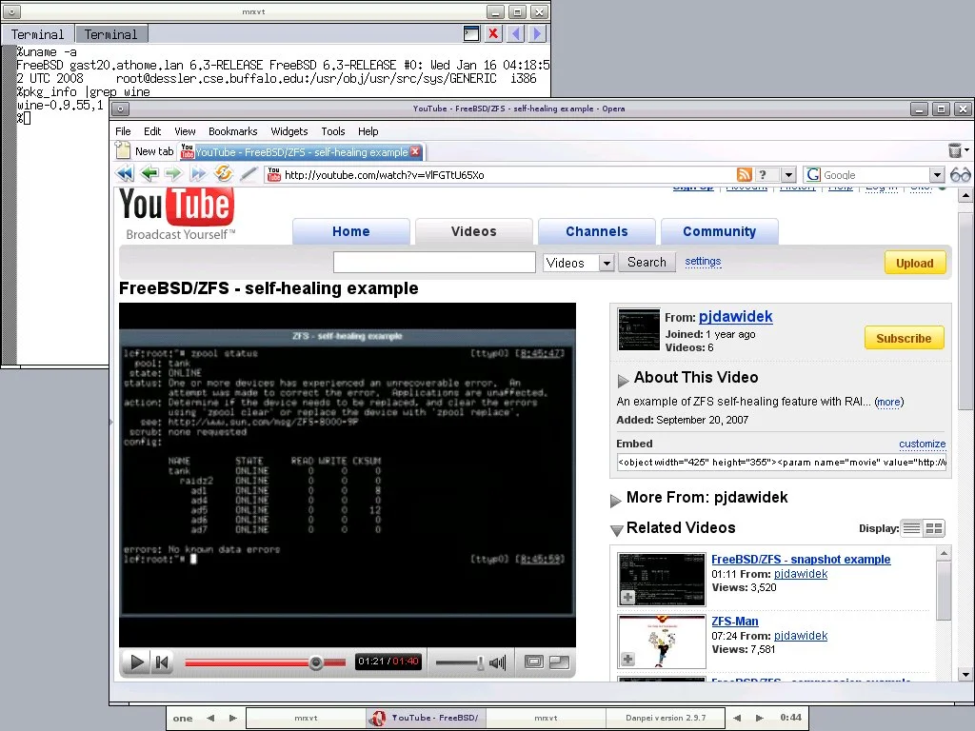Play the video
This screenshot has width=975, height=731.
(x=136, y=662)
